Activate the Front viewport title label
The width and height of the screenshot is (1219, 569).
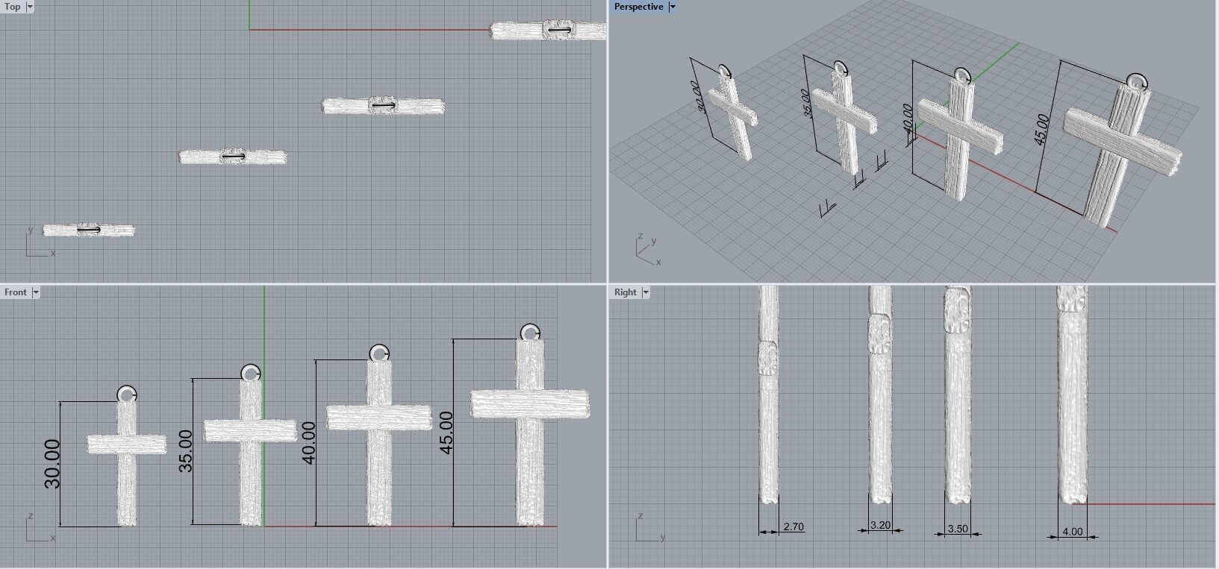pos(16,292)
